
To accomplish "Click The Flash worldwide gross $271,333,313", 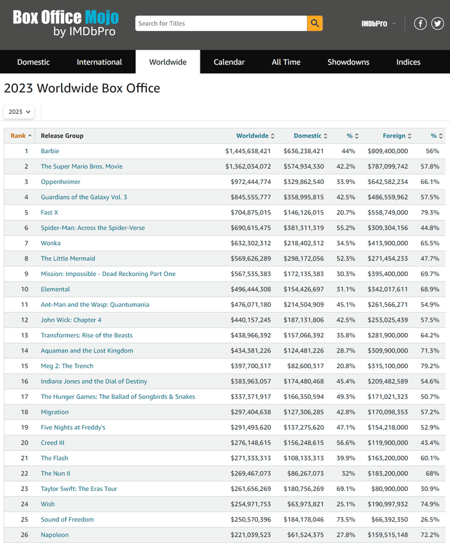I will click(x=251, y=458).
